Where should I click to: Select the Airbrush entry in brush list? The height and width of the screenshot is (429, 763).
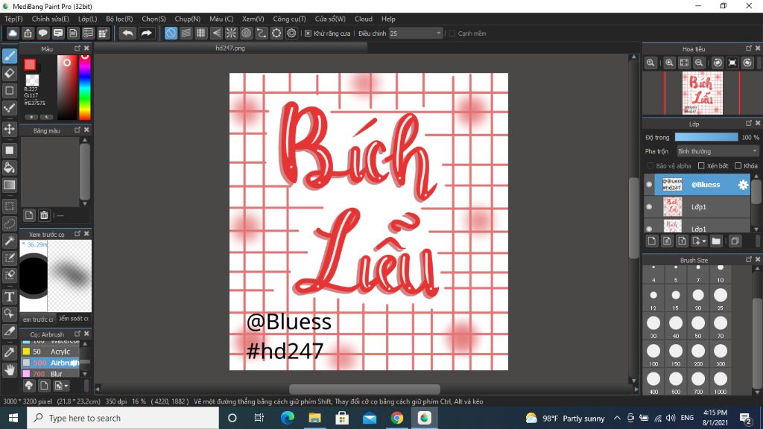pos(50,363)
